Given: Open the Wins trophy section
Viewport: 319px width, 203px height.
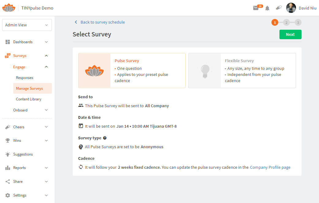Looking at the screenshot, I should (17, 140).
